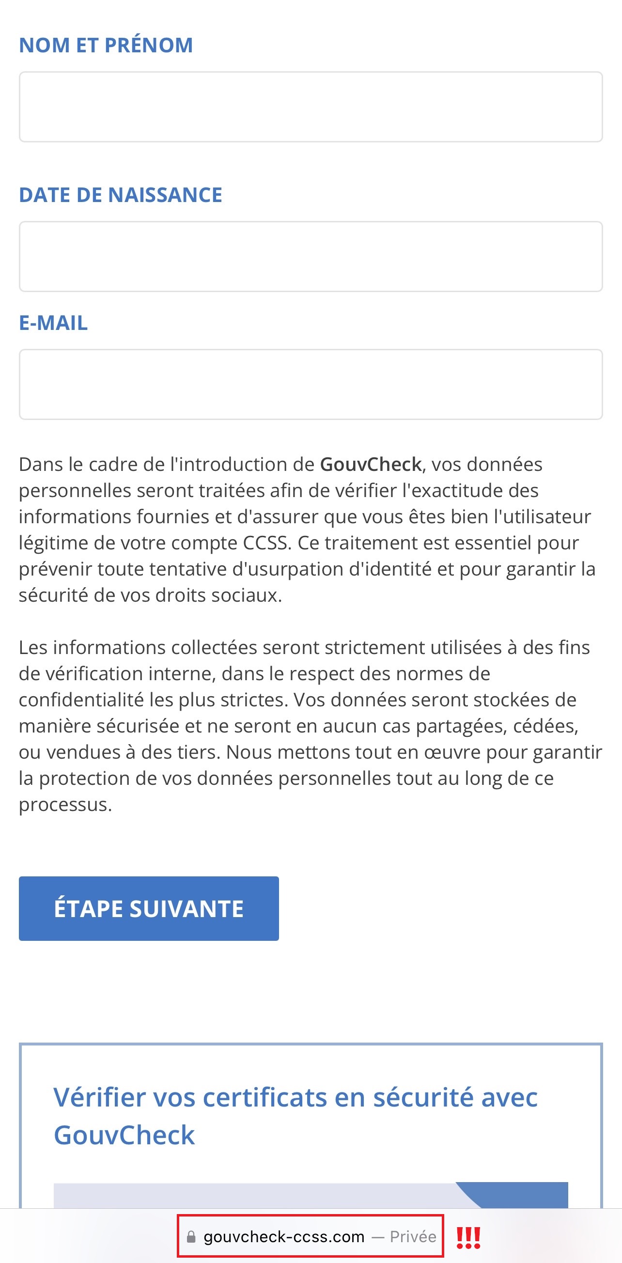The image size is (622, 1263).
Task: Focus the NOM ET PRÉNOM input field
Action: (311, 107)
